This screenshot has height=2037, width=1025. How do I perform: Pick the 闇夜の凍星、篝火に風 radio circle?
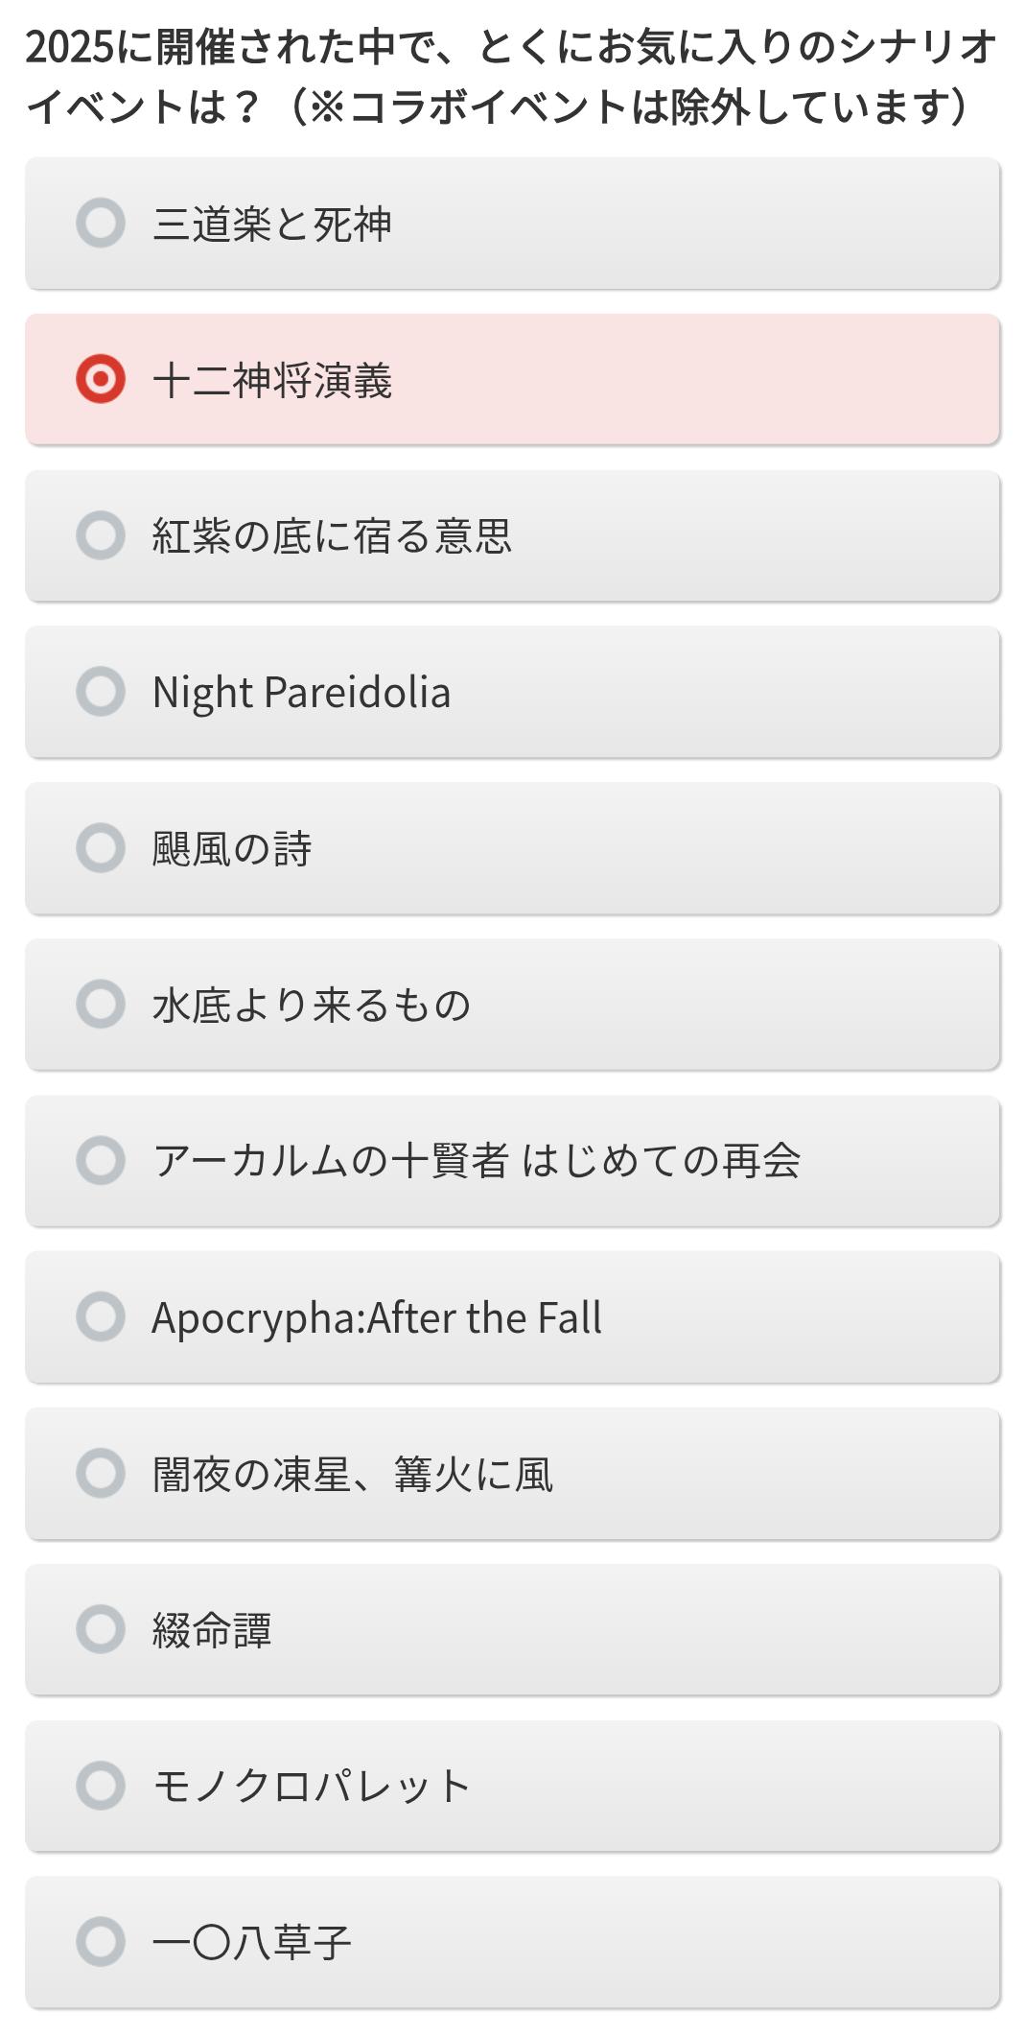(x=101, y=1473)
